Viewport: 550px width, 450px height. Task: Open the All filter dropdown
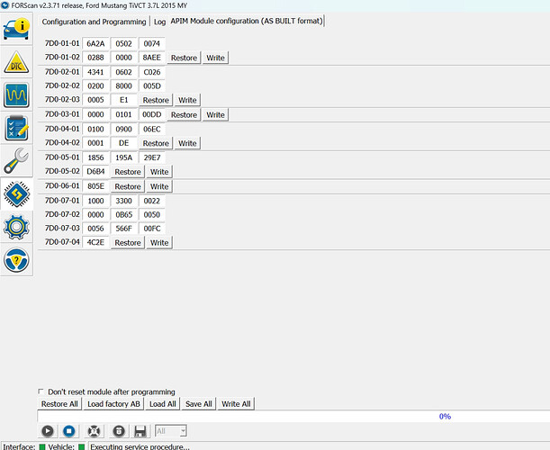click(171, 431)
